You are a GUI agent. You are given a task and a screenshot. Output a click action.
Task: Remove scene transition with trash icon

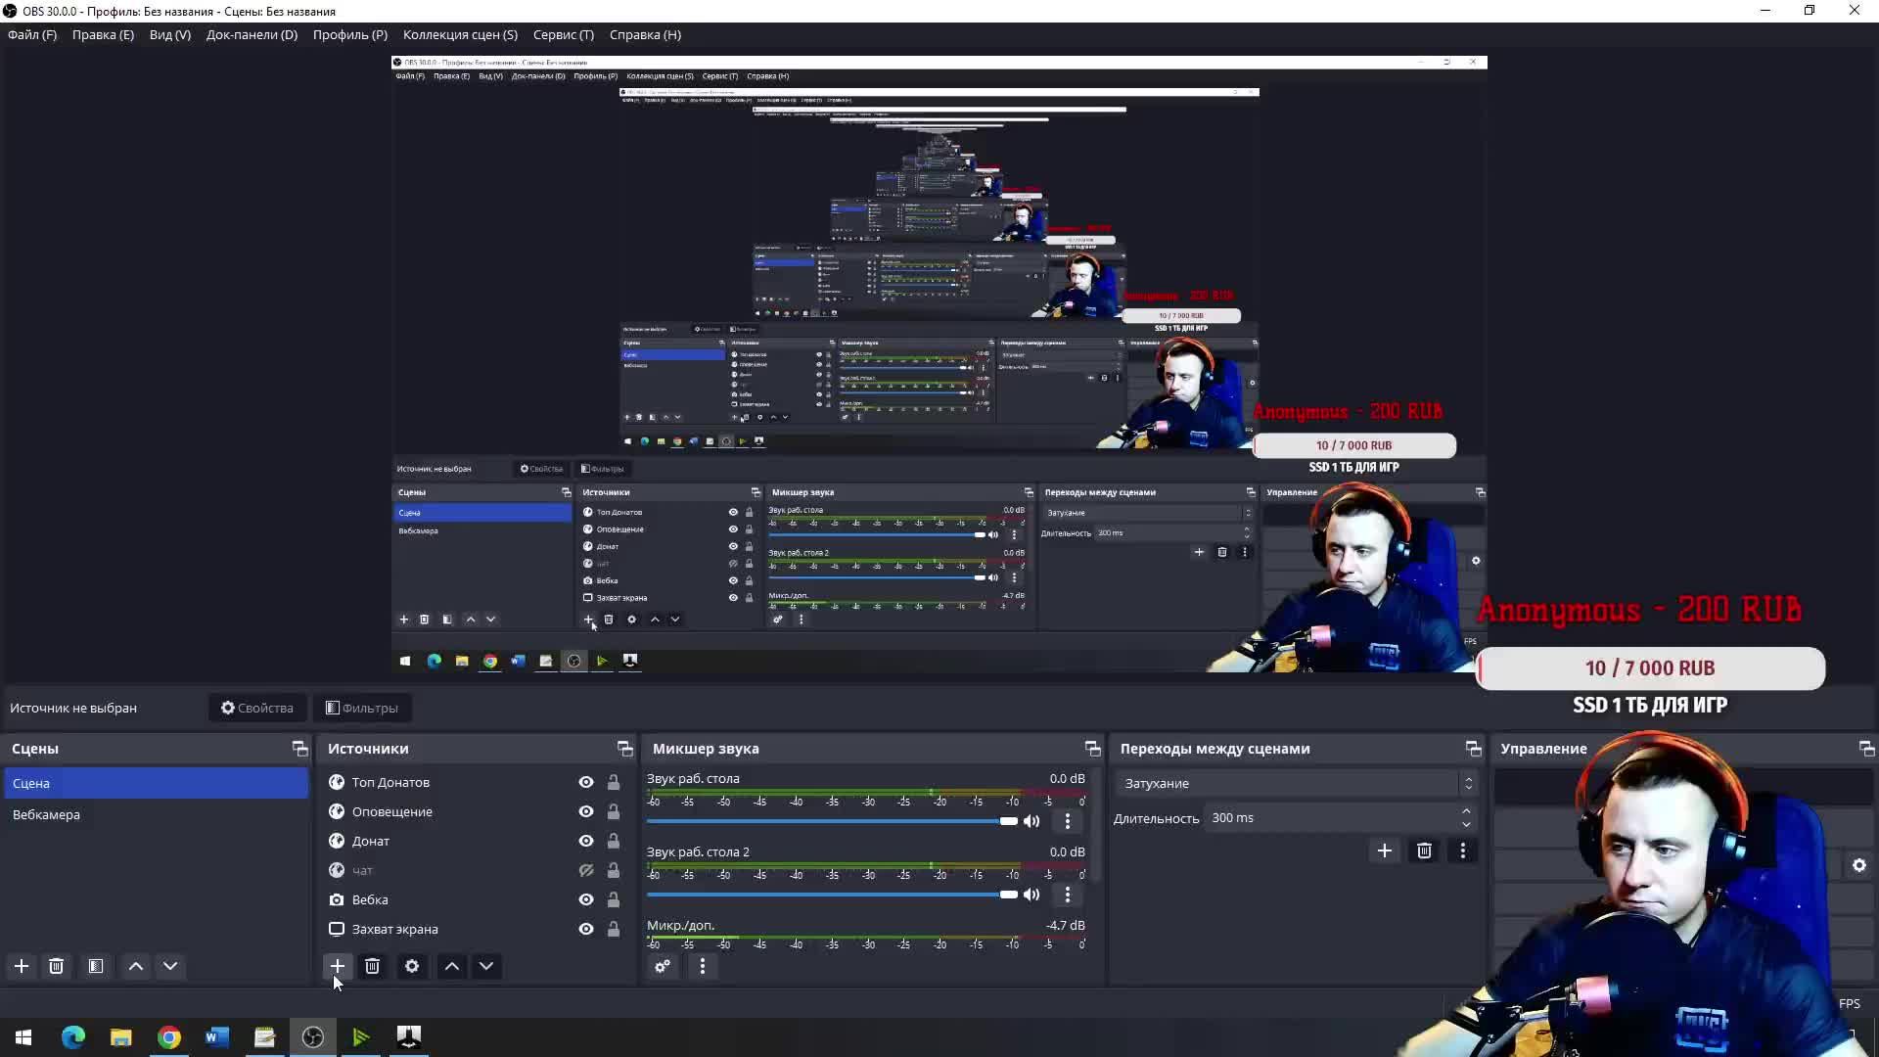click(1424, 850)
